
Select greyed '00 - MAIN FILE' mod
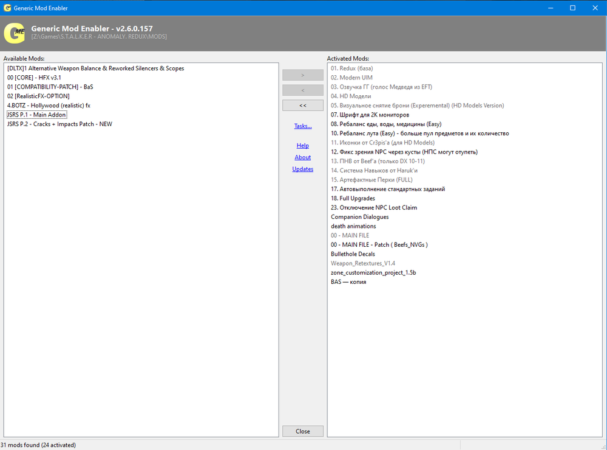[350, 236]
